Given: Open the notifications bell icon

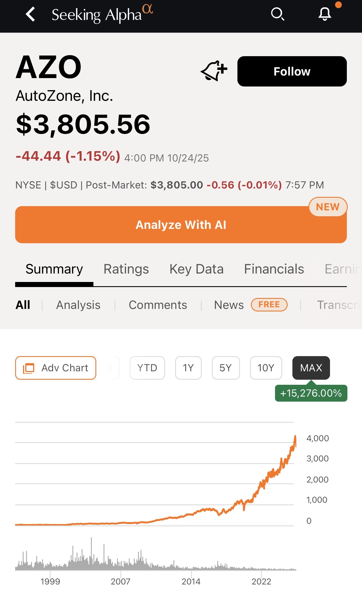Looking at the screenshot, I should (325, 14).
